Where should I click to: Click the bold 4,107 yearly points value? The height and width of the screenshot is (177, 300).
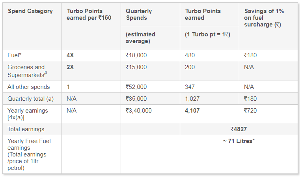pyautogui.click(x=192, y=111)
